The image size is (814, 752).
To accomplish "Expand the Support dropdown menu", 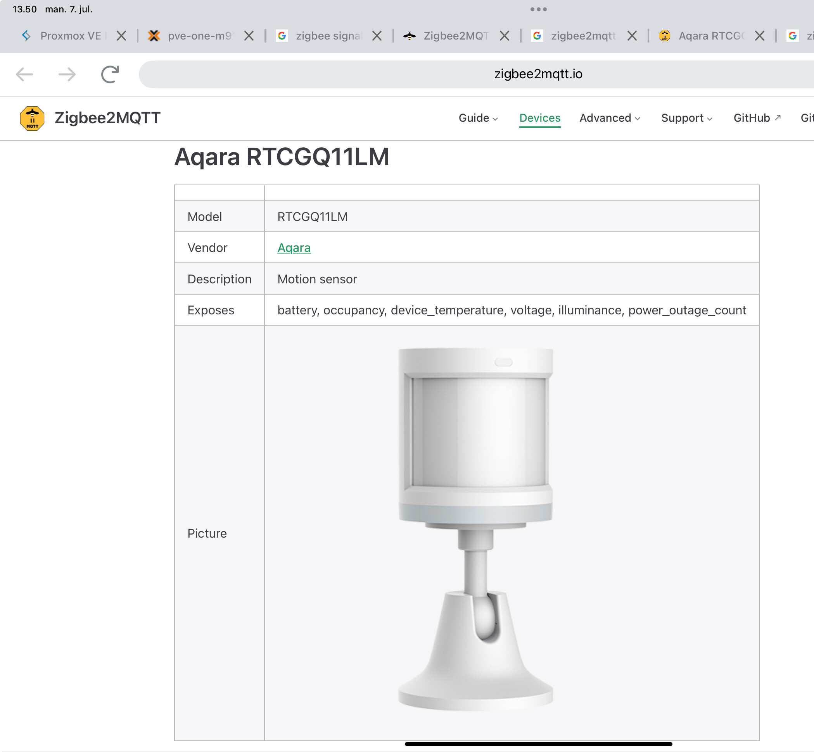I will (x=687, y=118).
